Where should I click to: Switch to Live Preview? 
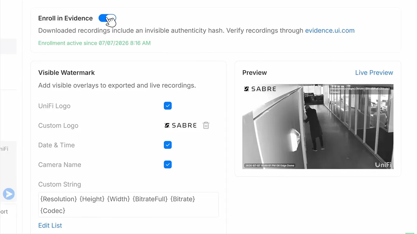pos(374,73)
